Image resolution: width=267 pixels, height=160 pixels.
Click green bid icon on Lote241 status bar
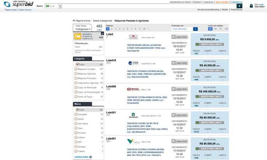pyautogui.click(x=197, y=123)
